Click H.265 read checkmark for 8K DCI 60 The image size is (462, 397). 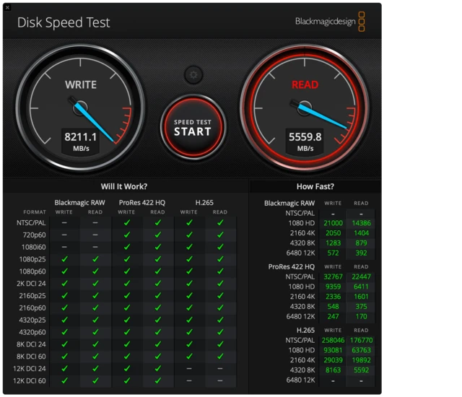click(x=220, y=357)
